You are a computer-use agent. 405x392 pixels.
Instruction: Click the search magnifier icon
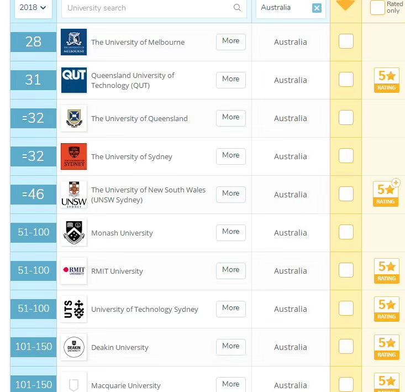(x=237, y=8)
